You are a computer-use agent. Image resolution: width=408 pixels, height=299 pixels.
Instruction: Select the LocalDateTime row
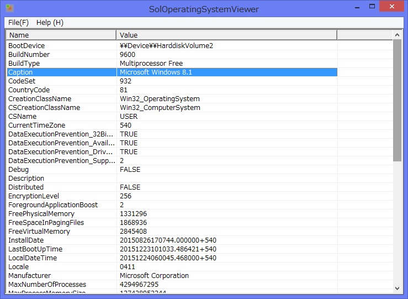coord(172,258)
